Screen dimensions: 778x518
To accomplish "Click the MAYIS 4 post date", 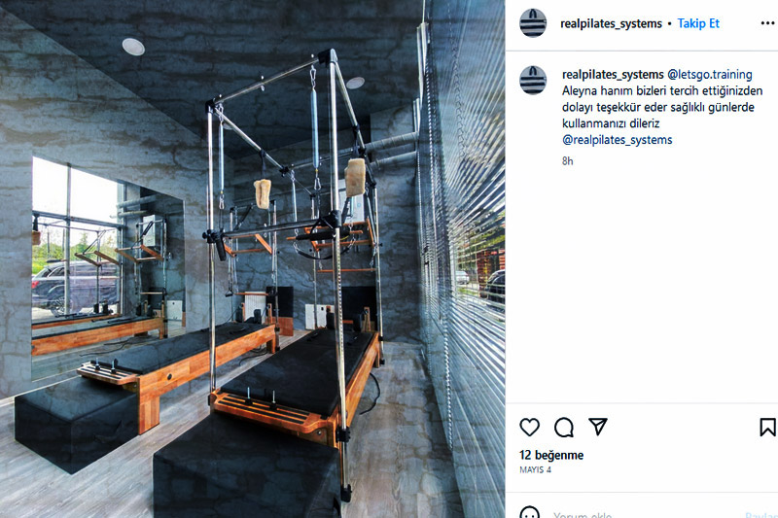I will click(536, 469).
